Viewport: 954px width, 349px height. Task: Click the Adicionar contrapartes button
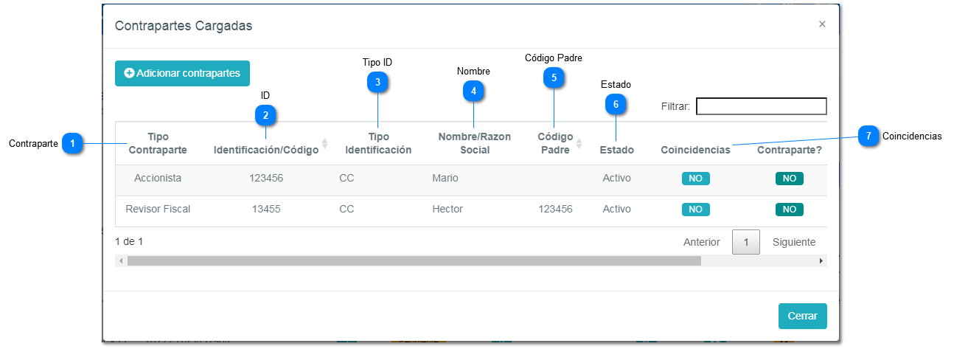coord(182,73)
